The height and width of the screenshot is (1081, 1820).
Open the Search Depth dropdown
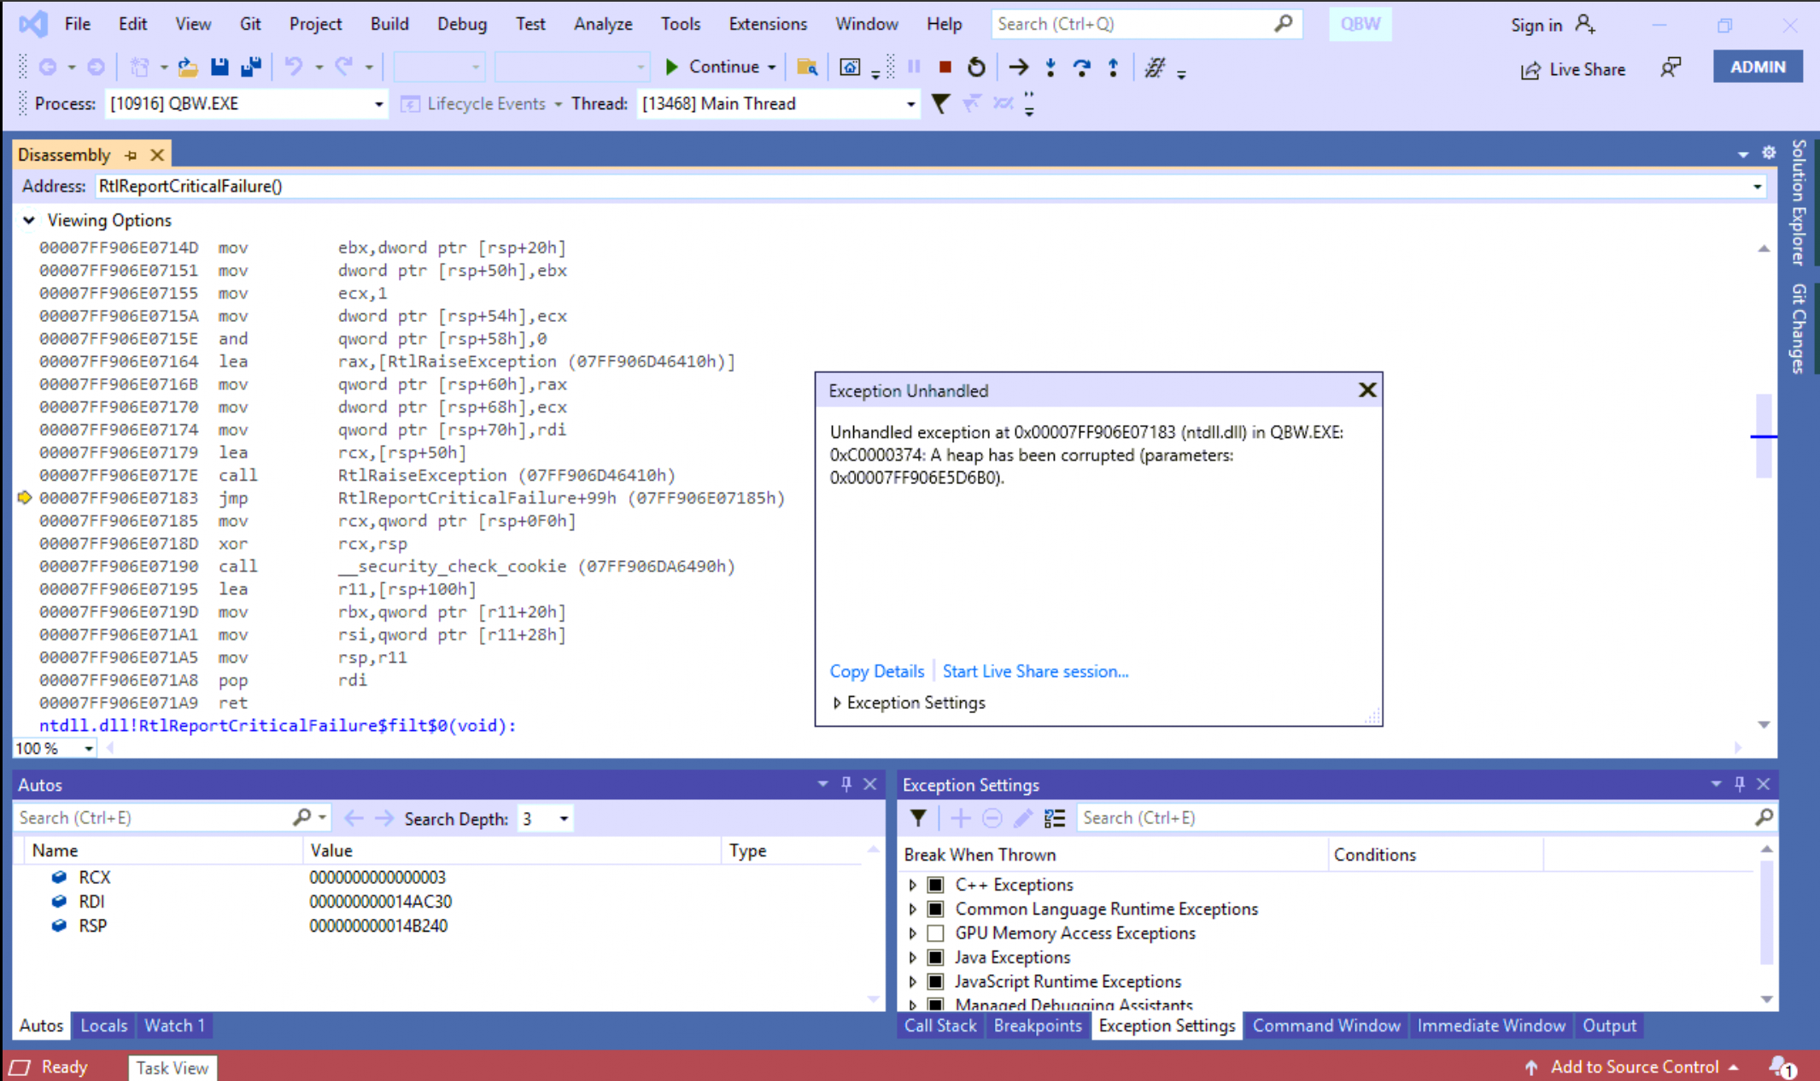(x=564, y=819)
